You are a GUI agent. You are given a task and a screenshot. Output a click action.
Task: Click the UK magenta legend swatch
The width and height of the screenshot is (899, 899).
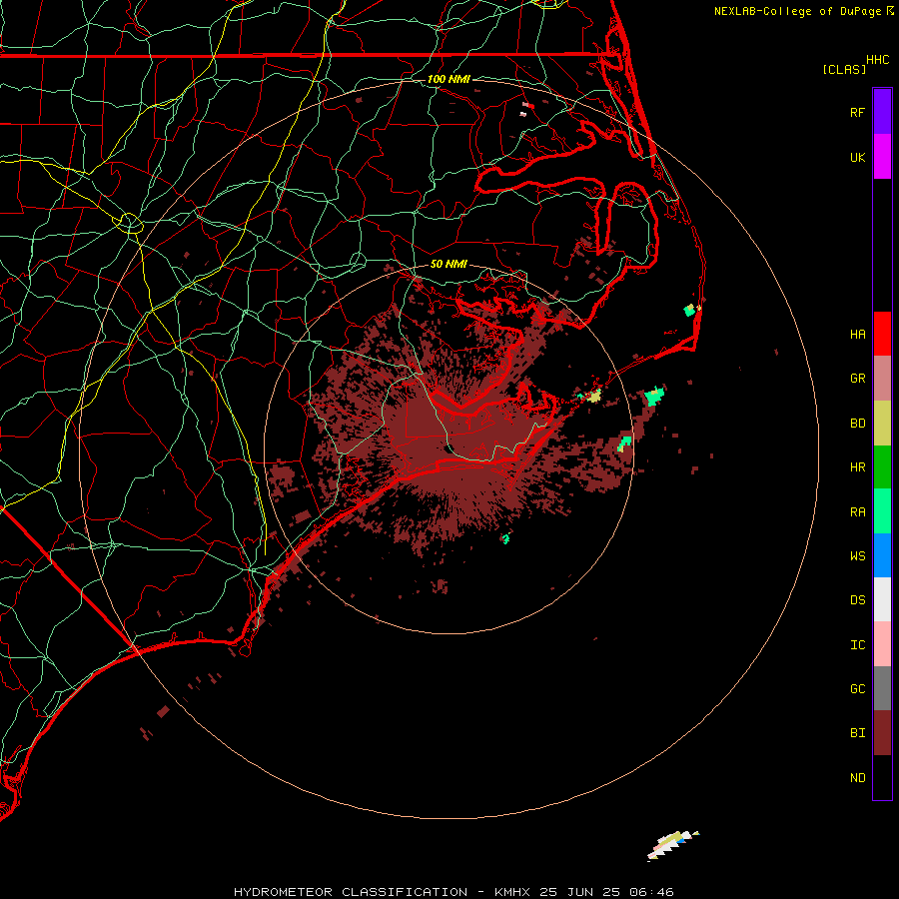point(882,157)
